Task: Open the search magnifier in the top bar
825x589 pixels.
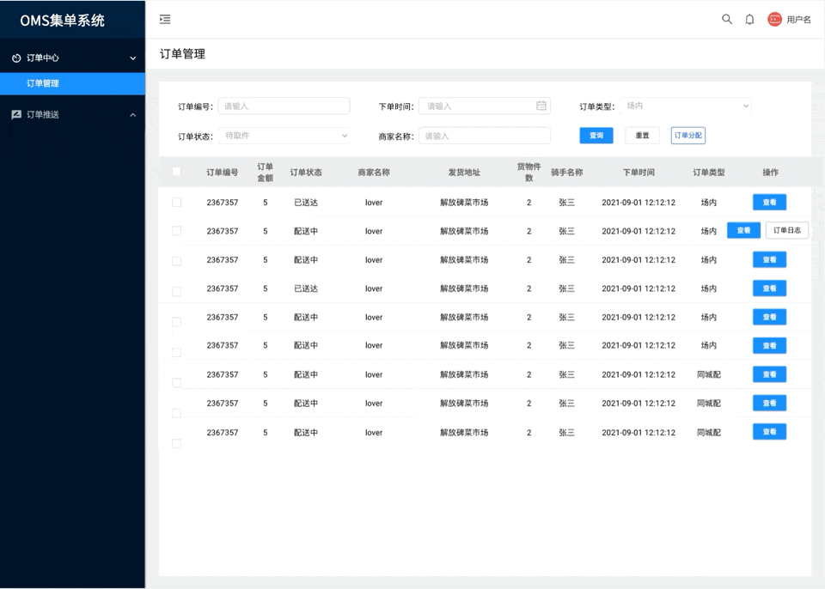Action: coord(726,18)
